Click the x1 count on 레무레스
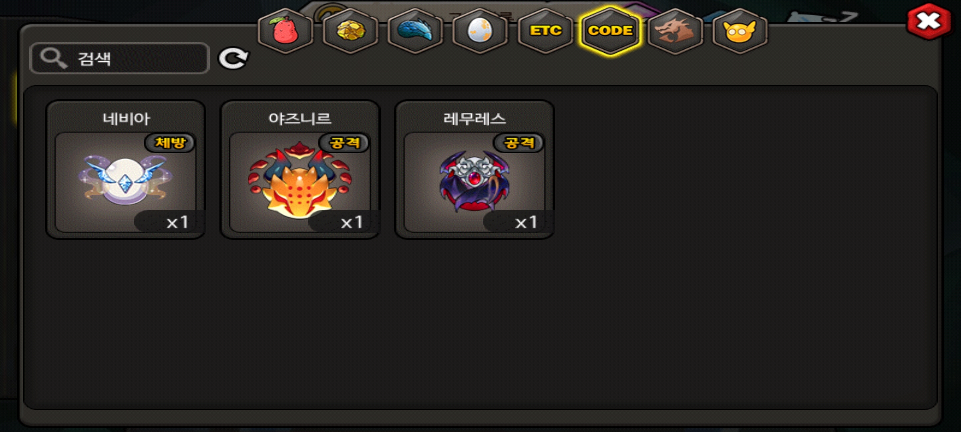 [x=526, y=222]
